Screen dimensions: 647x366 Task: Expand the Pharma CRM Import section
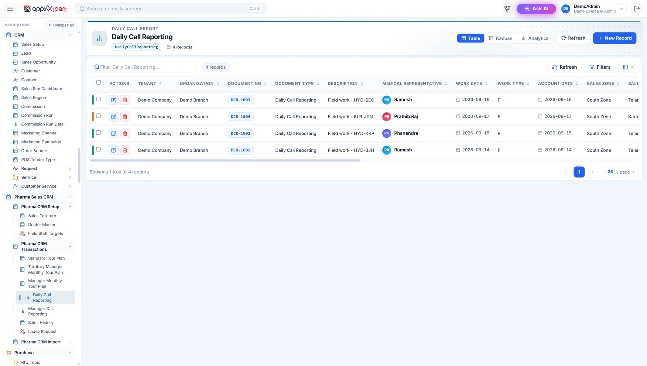70,342
